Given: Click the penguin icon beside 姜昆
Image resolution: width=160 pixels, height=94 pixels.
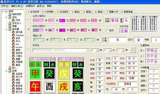Looking at the screenshot, I should pos(13,65).
